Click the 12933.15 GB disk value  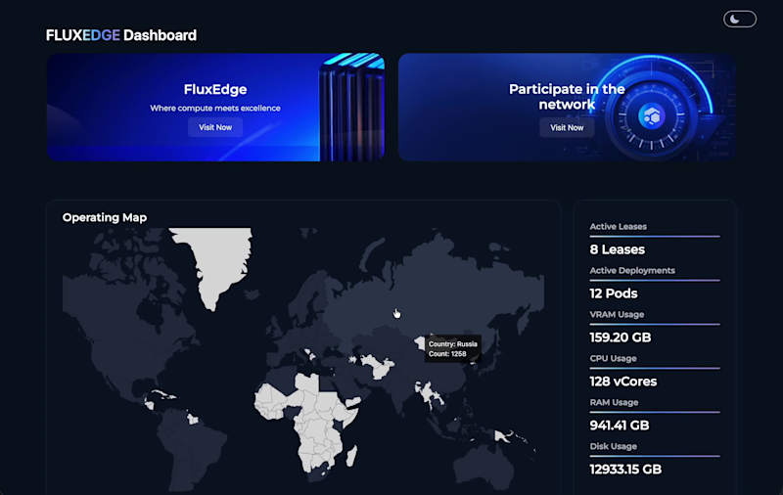[x=625, y=469]
